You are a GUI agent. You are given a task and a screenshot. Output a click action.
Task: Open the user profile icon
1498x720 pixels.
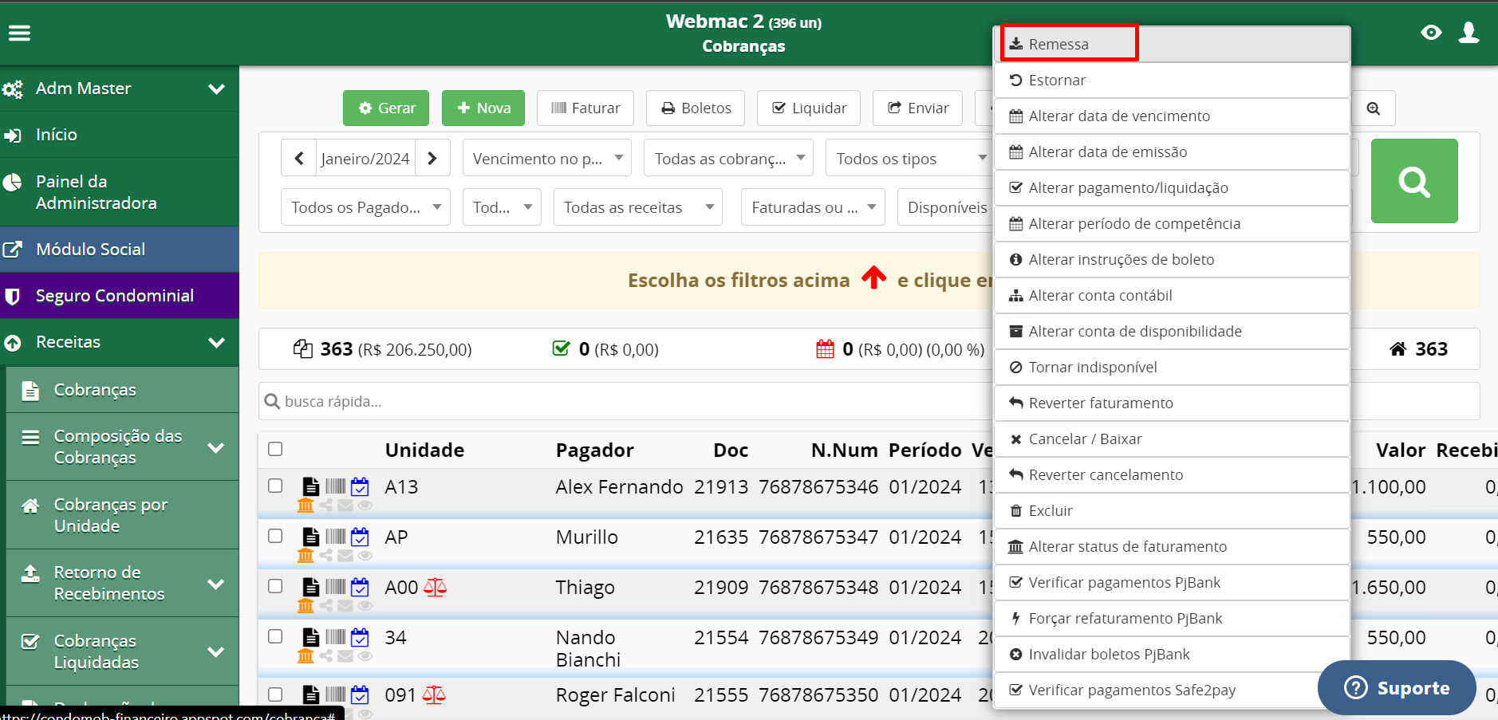(1468, 33)
